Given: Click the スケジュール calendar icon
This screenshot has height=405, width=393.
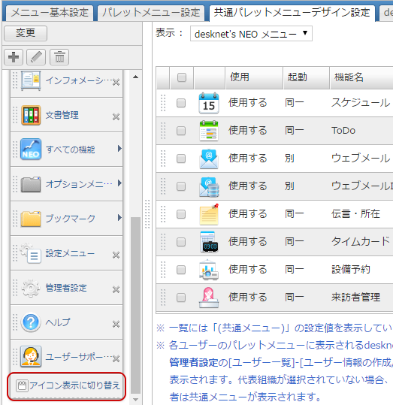Looking at the screenshot, I should [209, 103].
